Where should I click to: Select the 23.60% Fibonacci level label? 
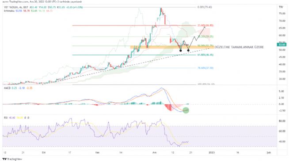point(205,26)
